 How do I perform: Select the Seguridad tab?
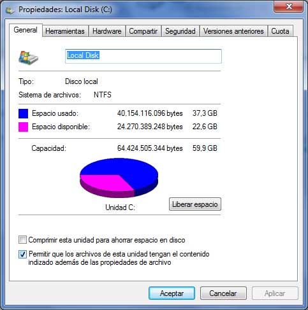tap(180, 31)
